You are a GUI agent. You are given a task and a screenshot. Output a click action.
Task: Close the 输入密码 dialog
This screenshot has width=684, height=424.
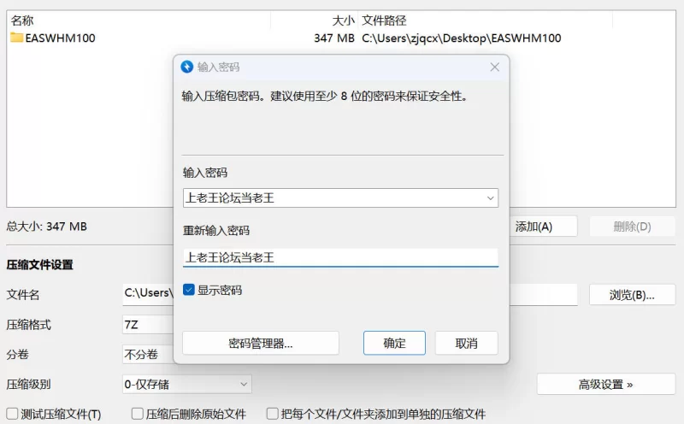coord(494,67)
